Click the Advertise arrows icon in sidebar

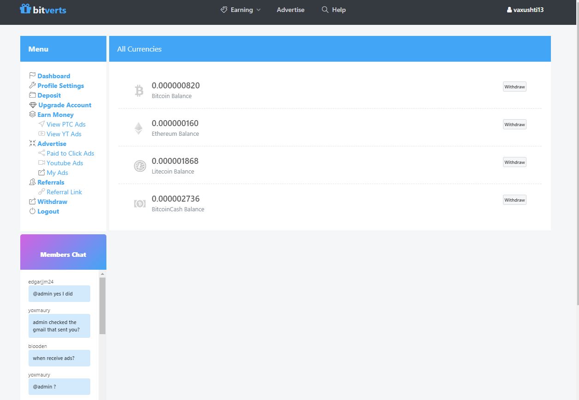pyautogui.click(x=32, y=144)
